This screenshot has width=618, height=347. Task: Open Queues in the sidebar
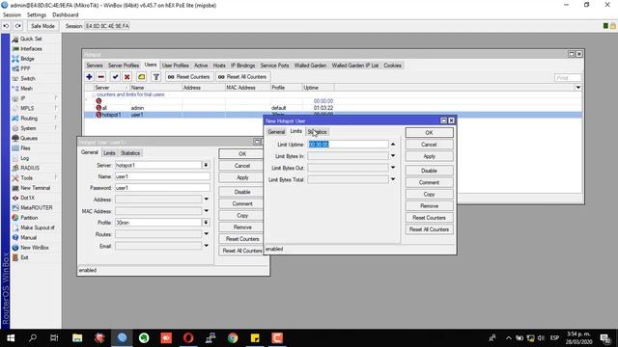tap(29, 138)
